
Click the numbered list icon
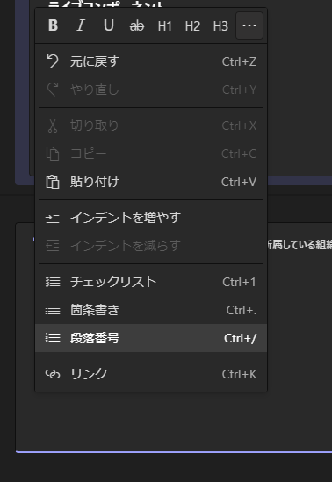coord(53,338)
